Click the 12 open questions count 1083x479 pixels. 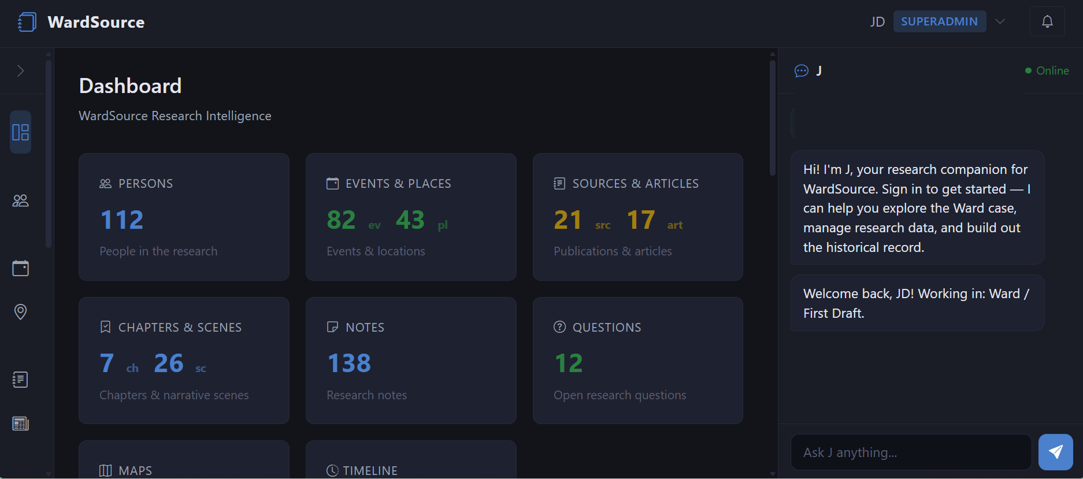569,363
